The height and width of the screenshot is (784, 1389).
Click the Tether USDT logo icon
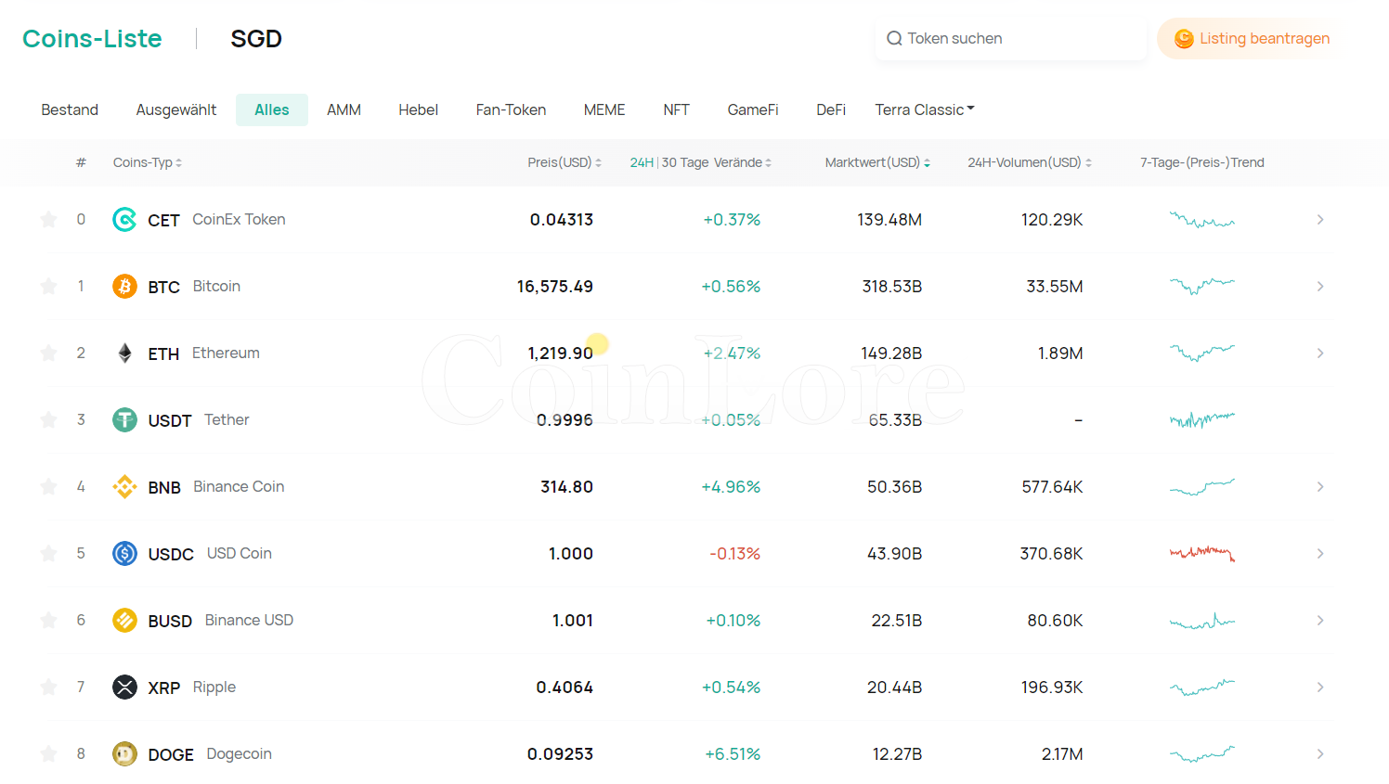click(124, 420)
